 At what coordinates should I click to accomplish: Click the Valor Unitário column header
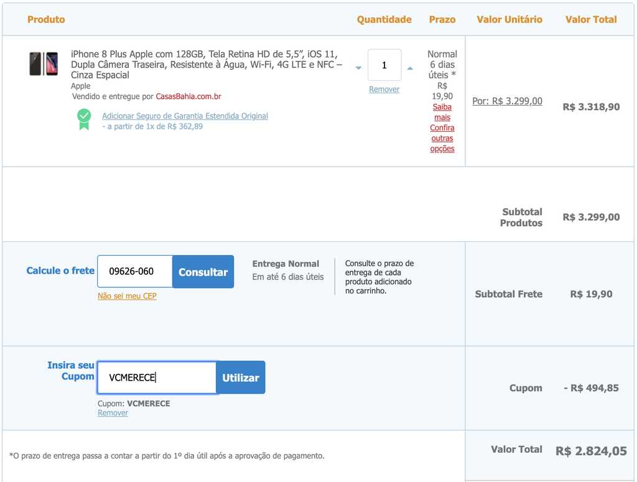pyautogui.click(x=509, y=19)
